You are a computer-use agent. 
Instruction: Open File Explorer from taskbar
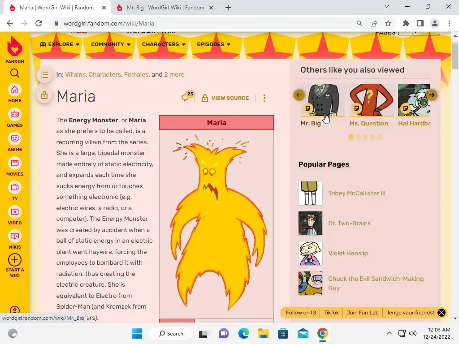[264, 333]
